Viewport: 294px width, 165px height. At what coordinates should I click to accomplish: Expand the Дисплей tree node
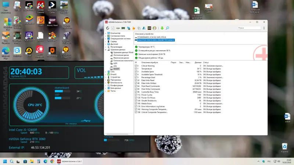pos(105,44)
